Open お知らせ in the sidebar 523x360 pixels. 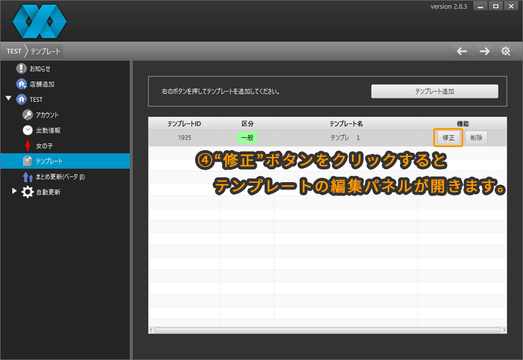[x=40, y=69]
